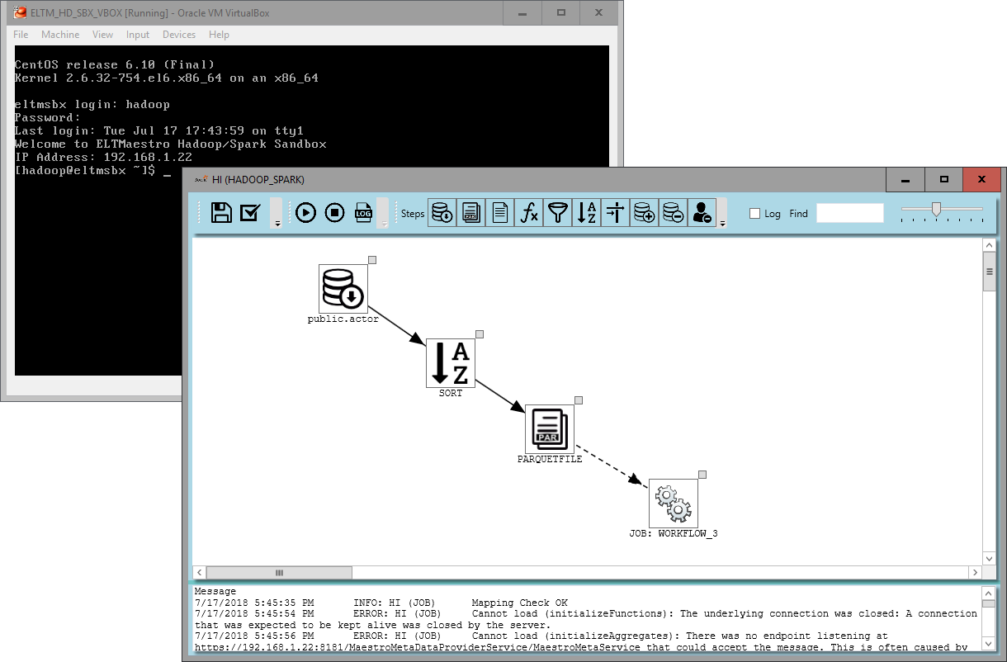
Task: Add a Parquet file step from toolbar
Action: tap(471, 213)
